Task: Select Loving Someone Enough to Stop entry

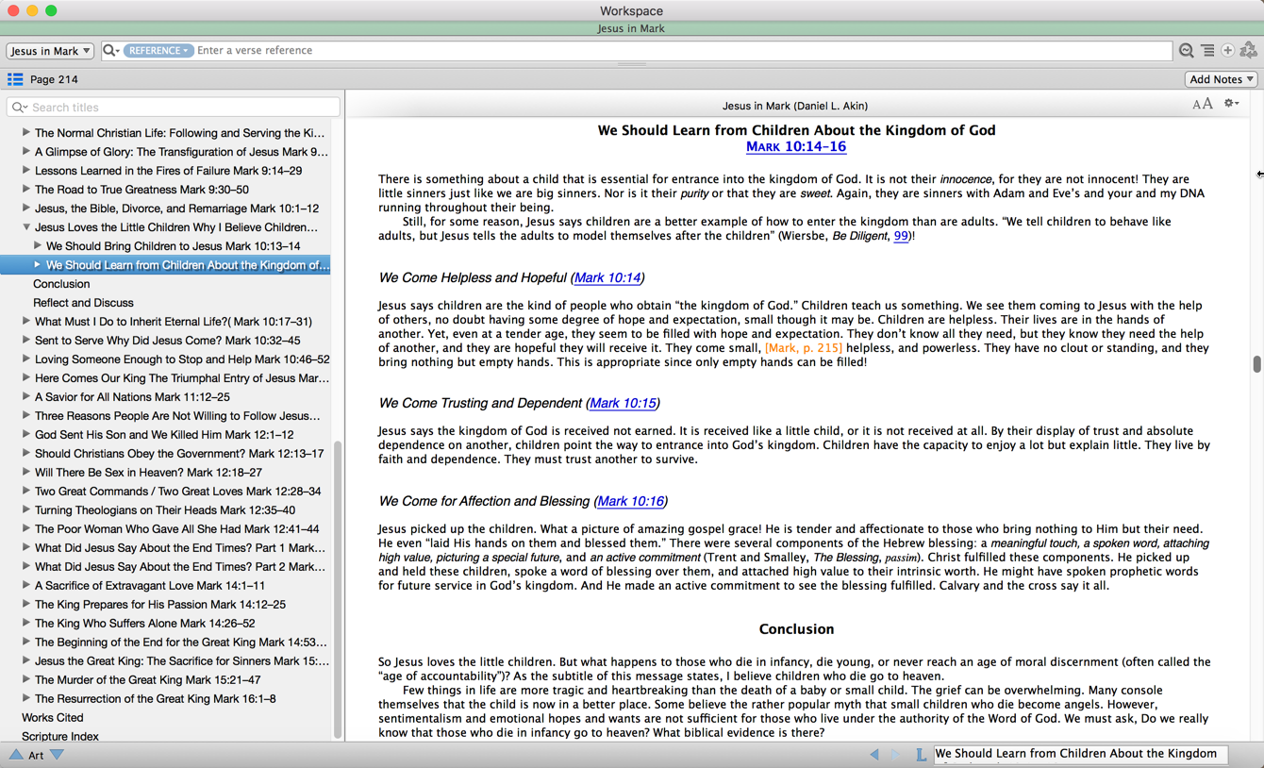Action: (x=182, y=359)
